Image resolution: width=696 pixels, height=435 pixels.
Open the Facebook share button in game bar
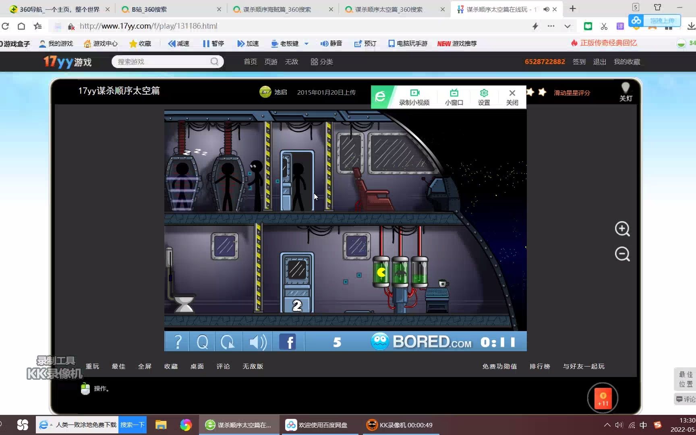(288, 342)
